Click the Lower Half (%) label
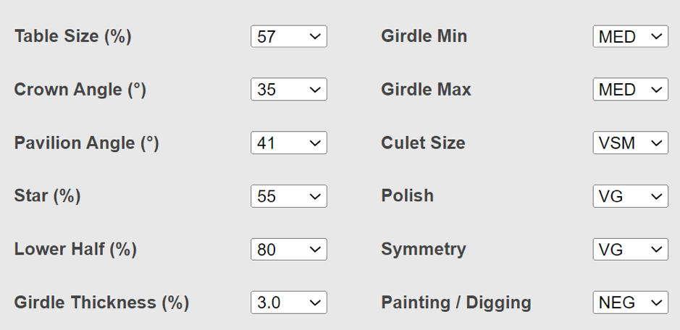Image resolution: width=680 pixels, height=330 pixels. point(76,250)
